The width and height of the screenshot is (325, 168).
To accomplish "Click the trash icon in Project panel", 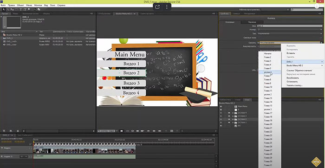I will click(x=18, y=131).
